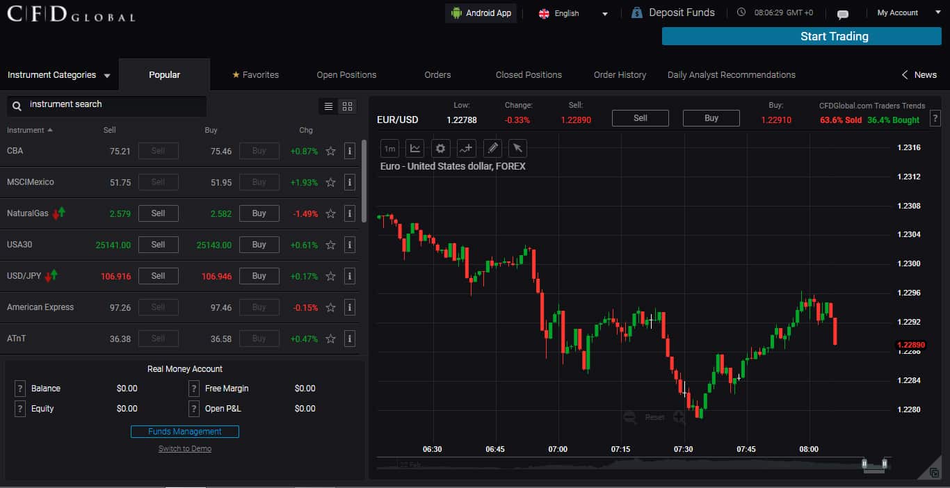Add USA30 to favorites with star
Image resolution: width=950 pixels, height=488 pixels.
[x=330, y=245]
